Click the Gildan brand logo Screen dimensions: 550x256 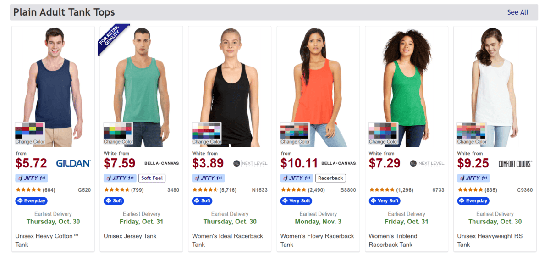[73, 163]
